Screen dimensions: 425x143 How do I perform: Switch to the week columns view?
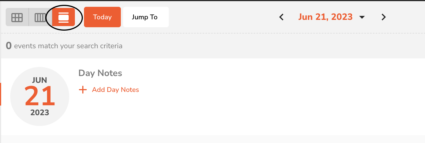coord(40,18)
